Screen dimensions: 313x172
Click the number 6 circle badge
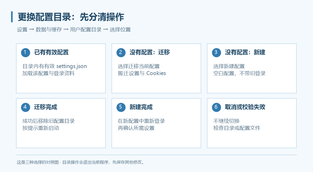click(216, 107)
